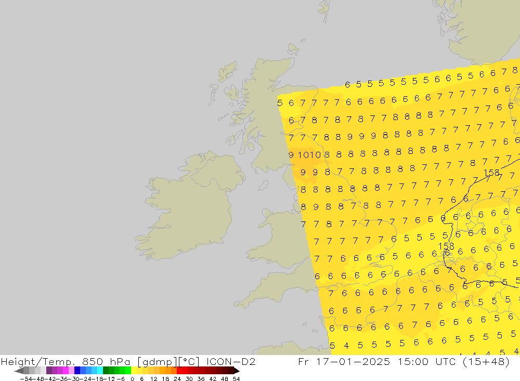
Task: Click the '1010' temperature values on the map
Action: pyautogui.click(x=309, y=155)
